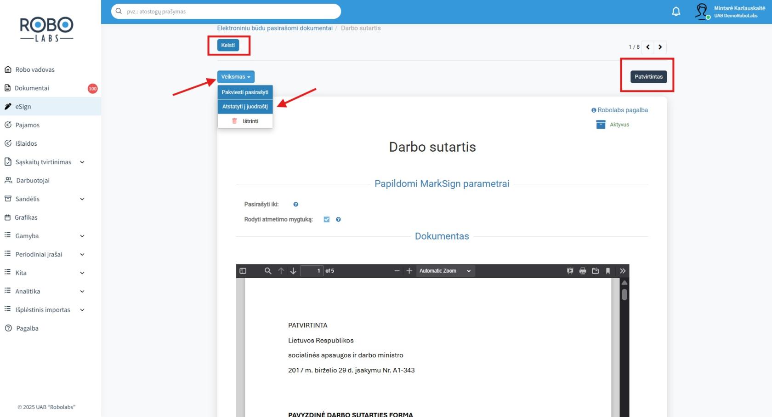Click the Pagalba question mark icon
The height and width of the screenshot is (417, 772).
(8, 328)
